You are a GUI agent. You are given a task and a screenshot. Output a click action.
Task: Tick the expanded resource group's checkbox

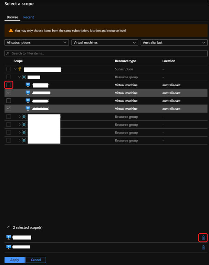click(x=9, y=77)
